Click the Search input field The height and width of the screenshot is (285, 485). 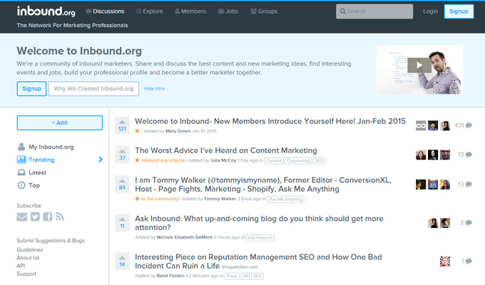pos(374,11)
